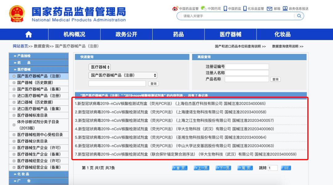
Task: Open result 1 上海伯杰医疗科技有限公司
Action: click(x=170, y=104)
